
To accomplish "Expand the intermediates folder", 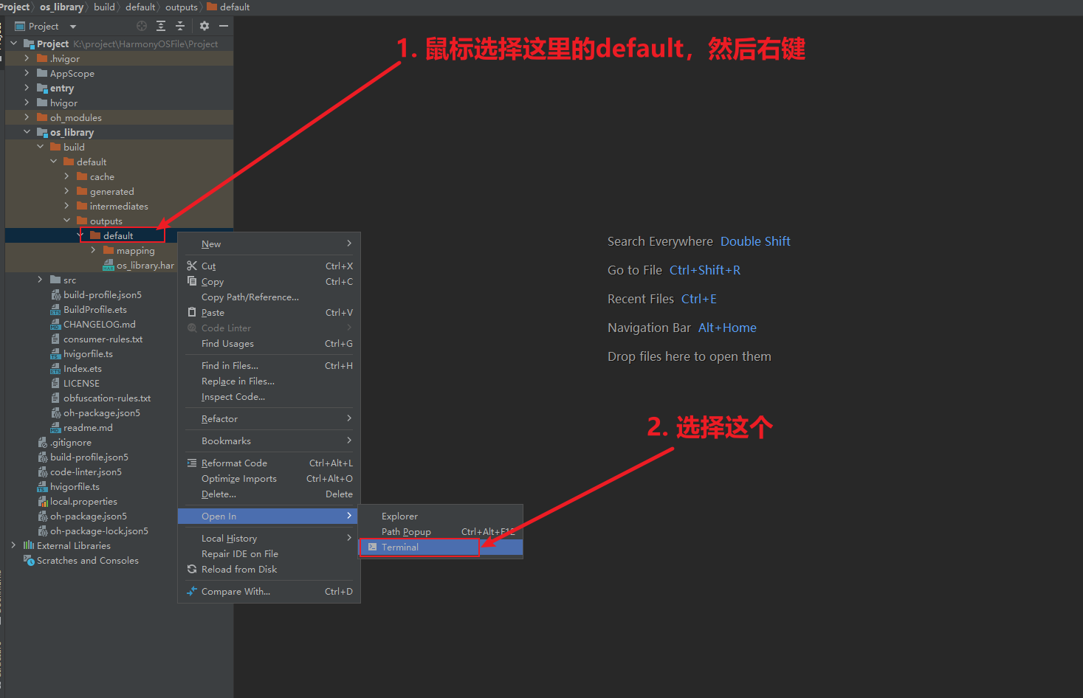I will (66, 205).
